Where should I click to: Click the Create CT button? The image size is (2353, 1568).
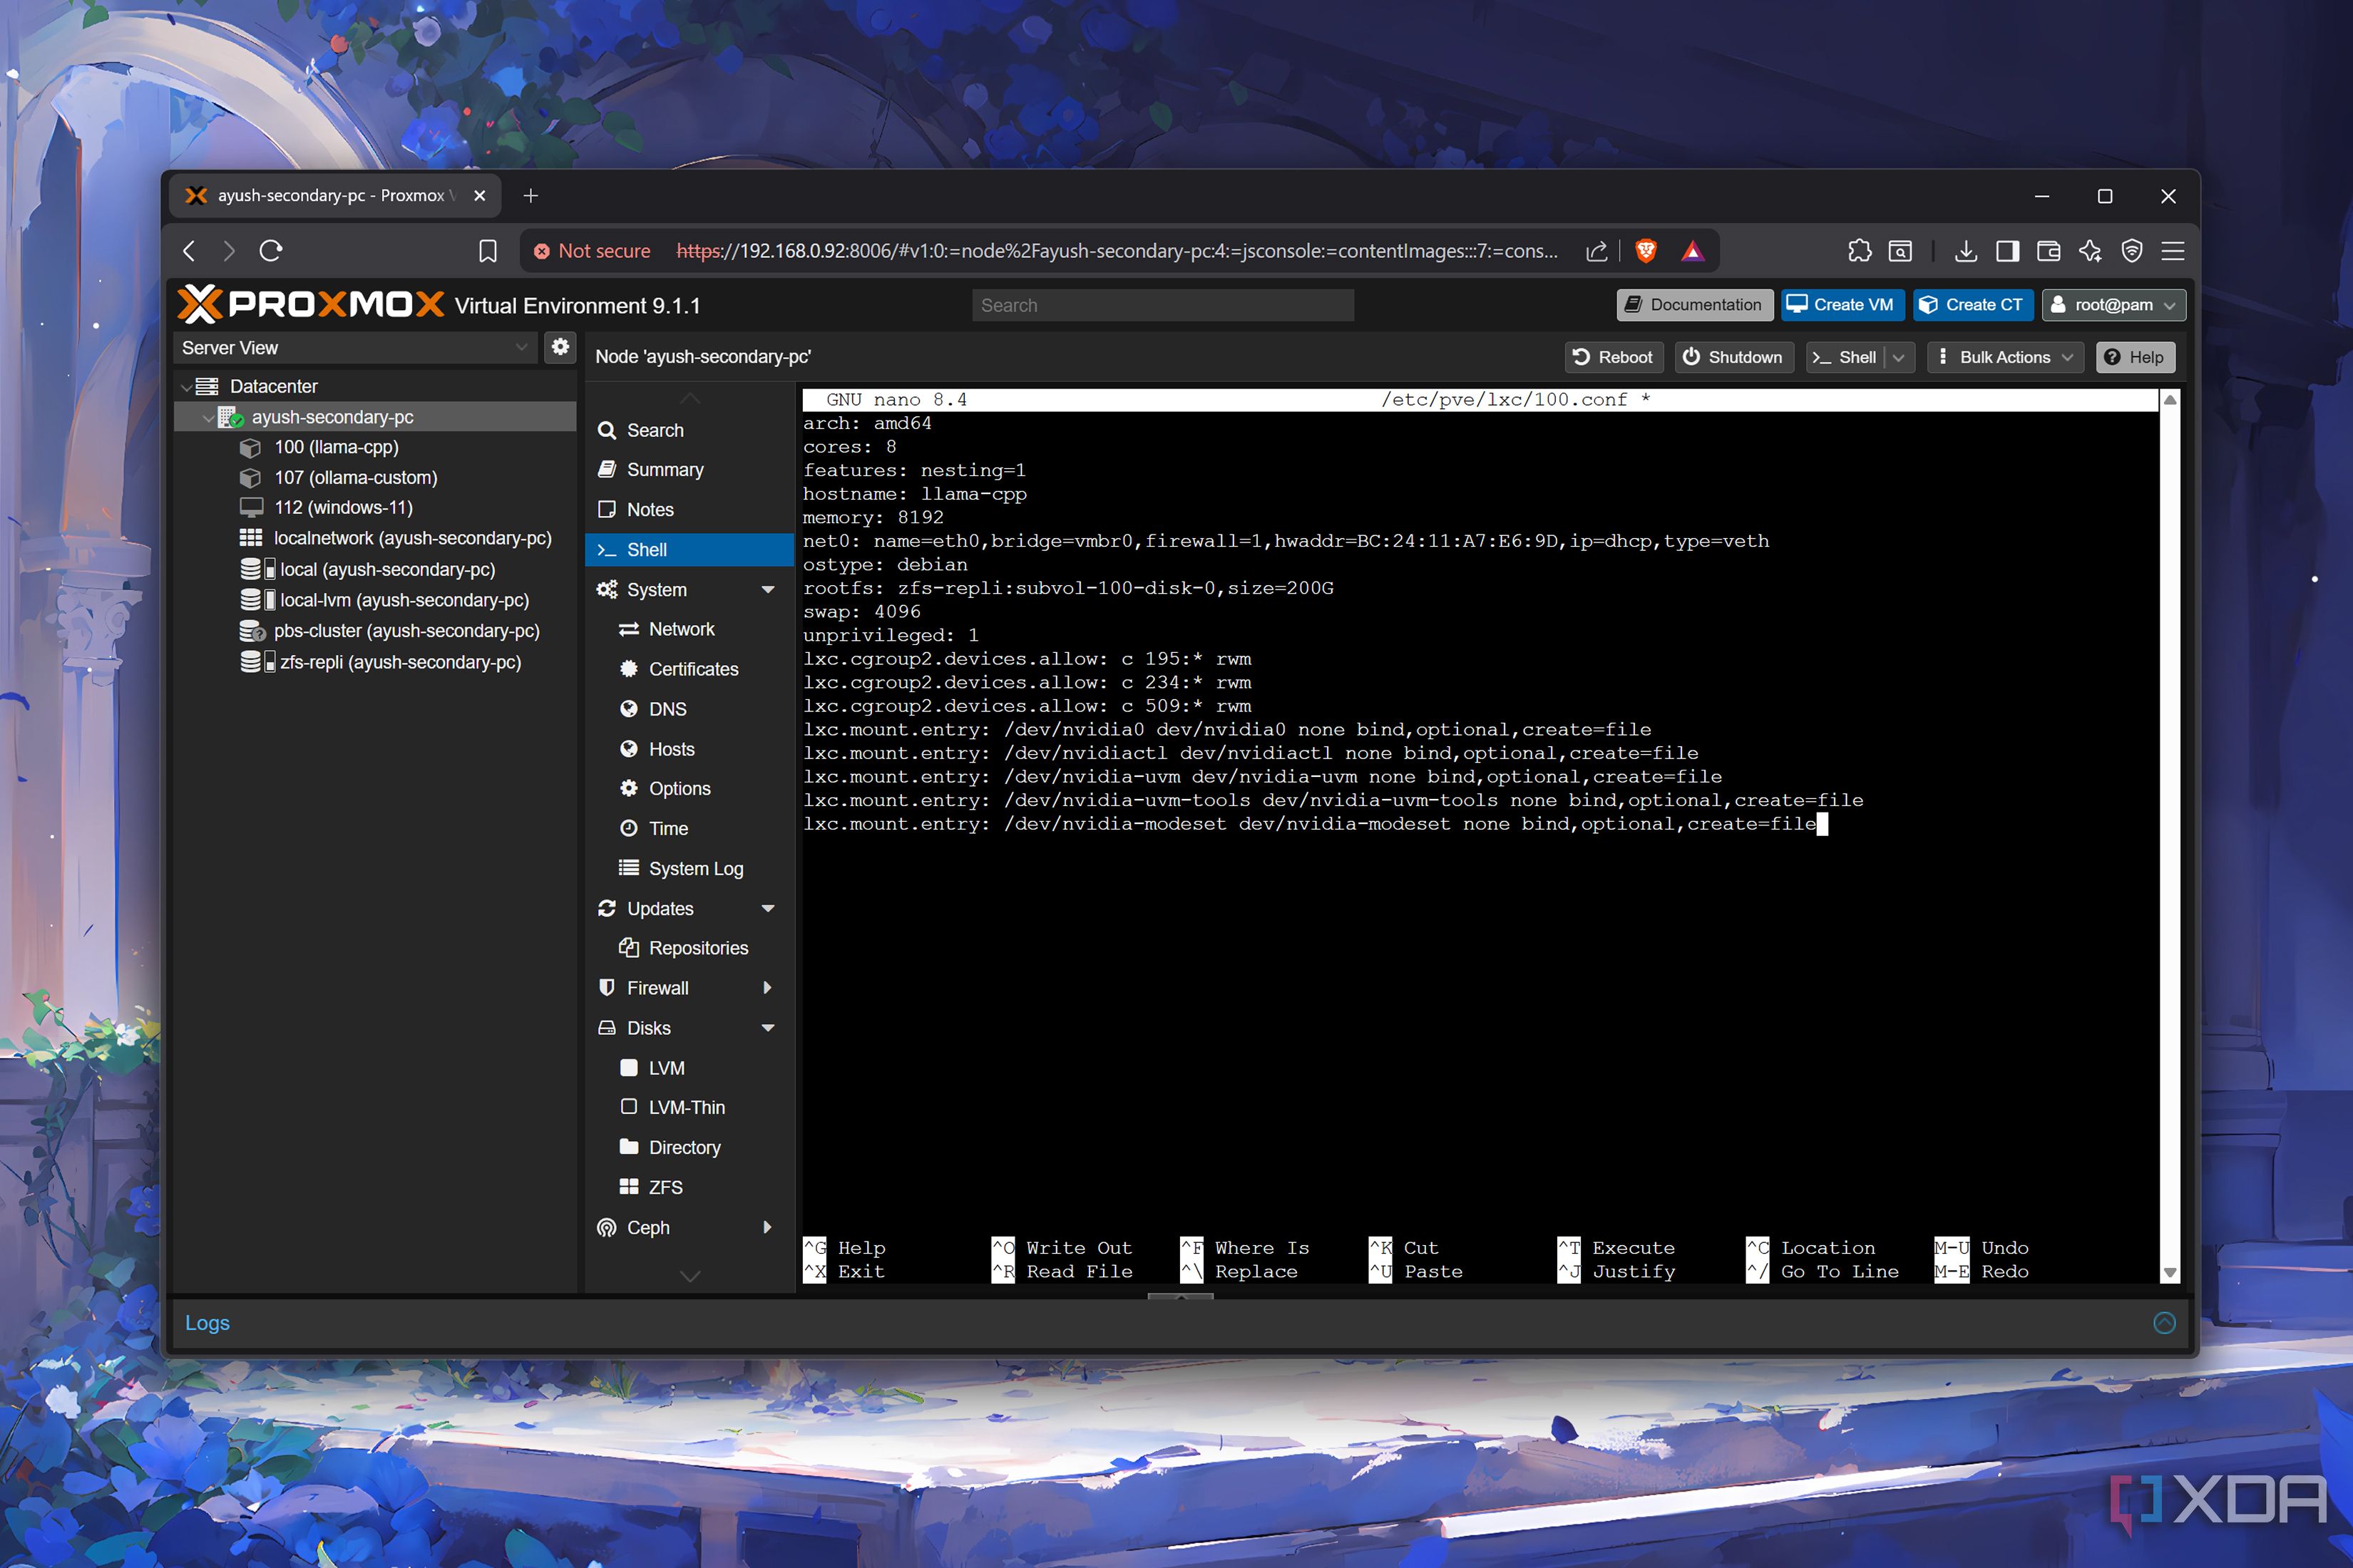click(1972, 305)
